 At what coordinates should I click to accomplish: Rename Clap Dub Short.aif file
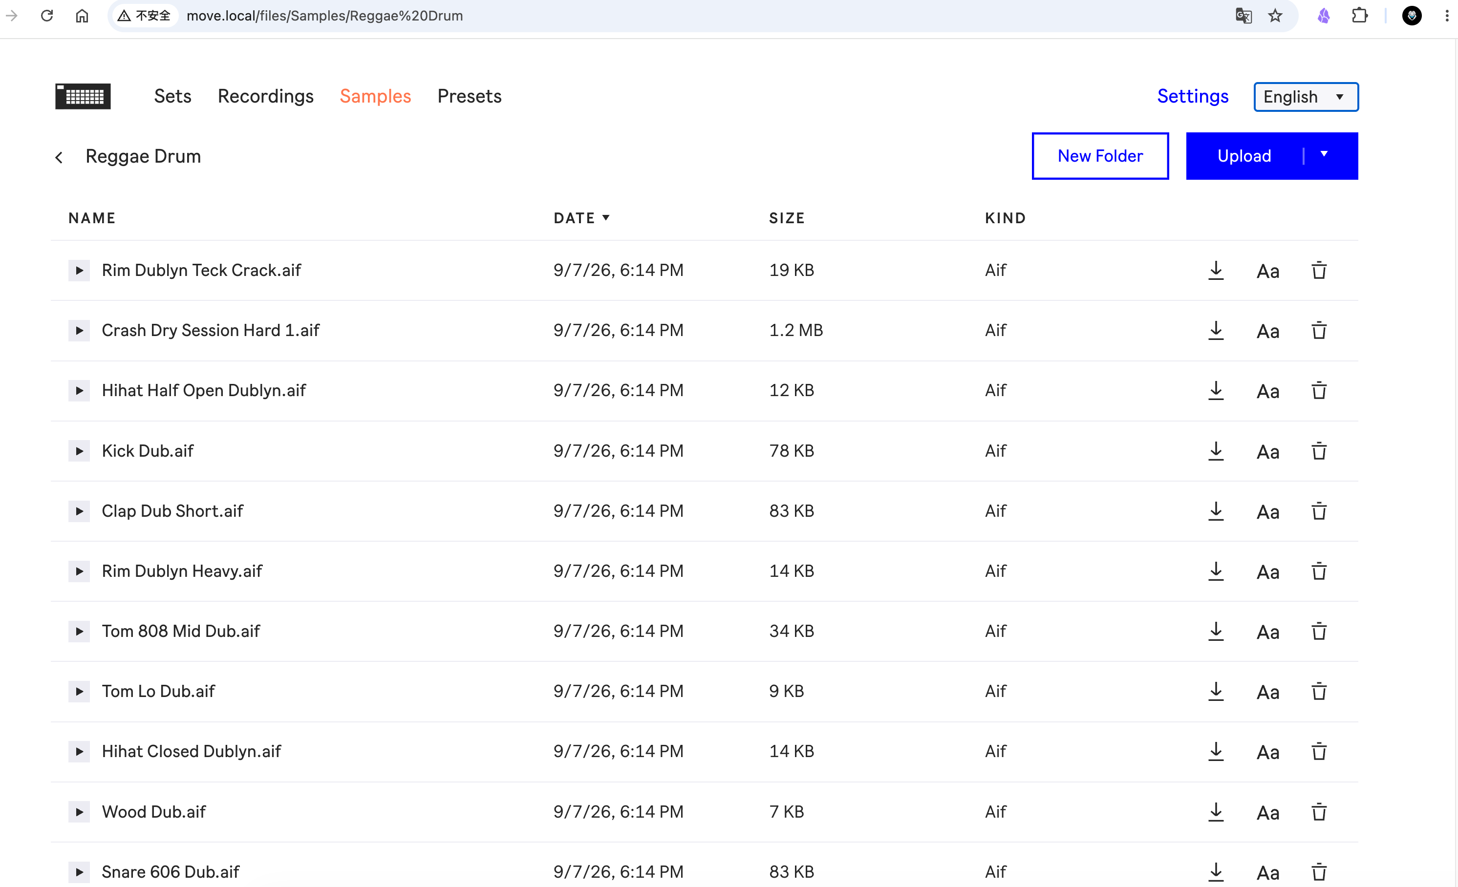(x=1268, y=513)
